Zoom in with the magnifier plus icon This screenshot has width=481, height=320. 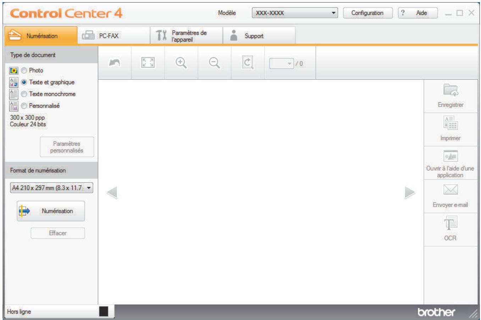(x=181, y=63)
